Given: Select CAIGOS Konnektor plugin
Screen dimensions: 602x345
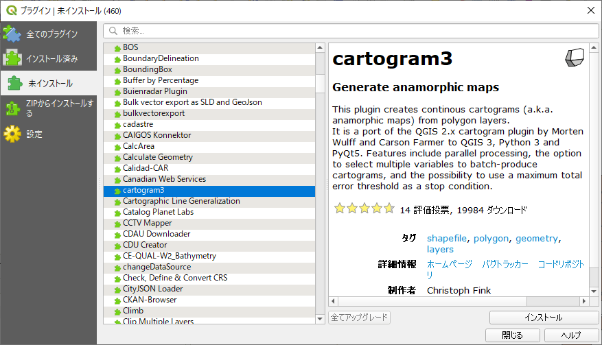Looking at the screenshot, I should coord(209,136).
